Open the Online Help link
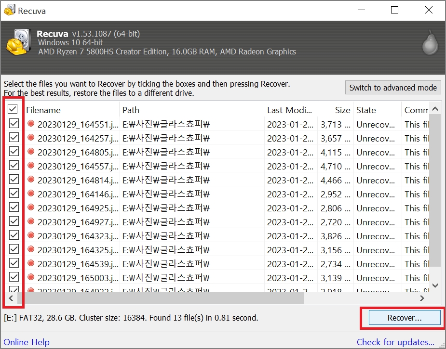 coord(27,342)
